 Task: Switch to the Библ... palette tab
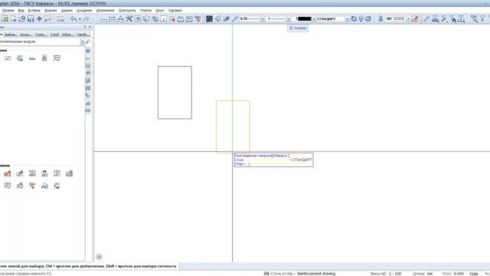[11, 34]
